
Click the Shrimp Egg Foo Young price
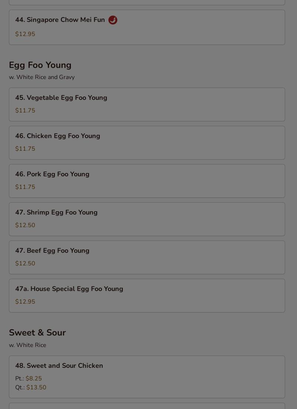tap(25, 225)
